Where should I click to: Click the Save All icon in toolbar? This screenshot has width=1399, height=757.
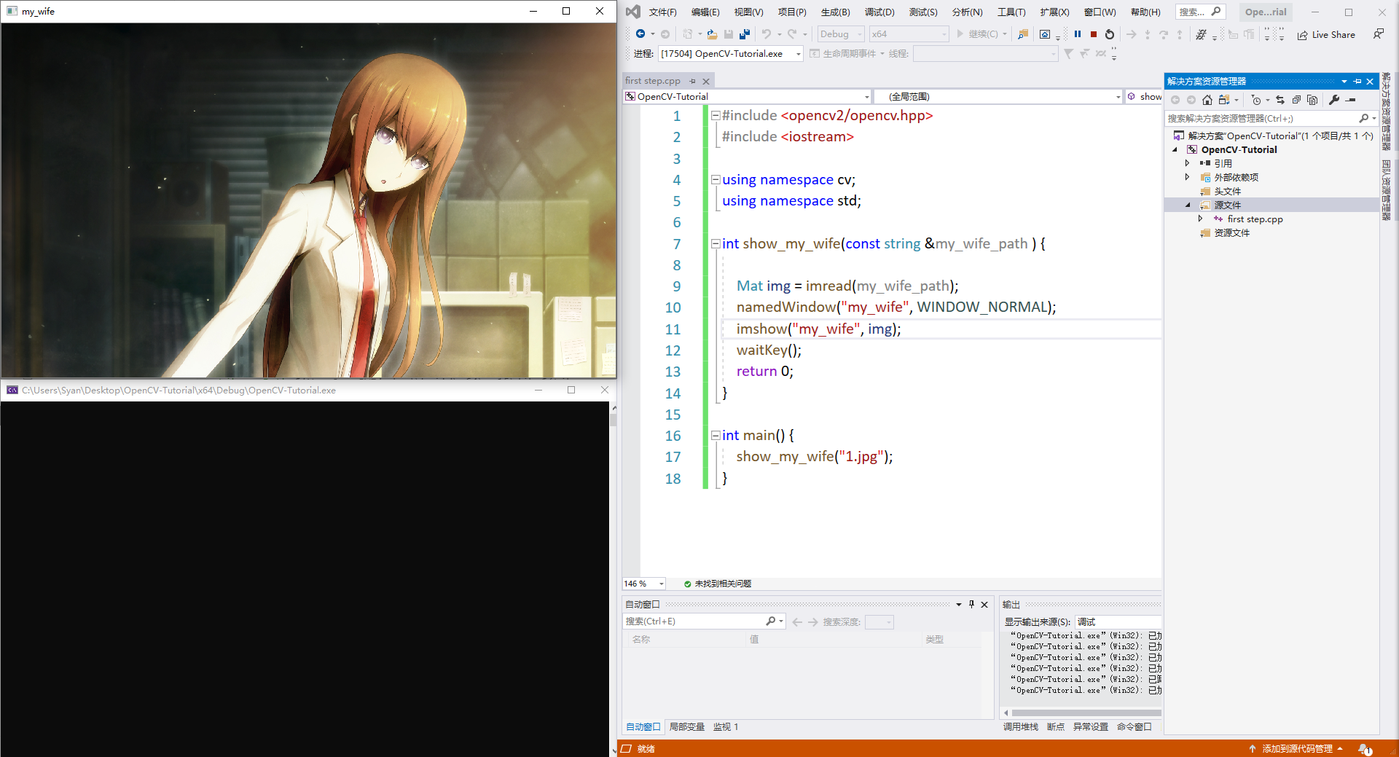click(744, 34)
